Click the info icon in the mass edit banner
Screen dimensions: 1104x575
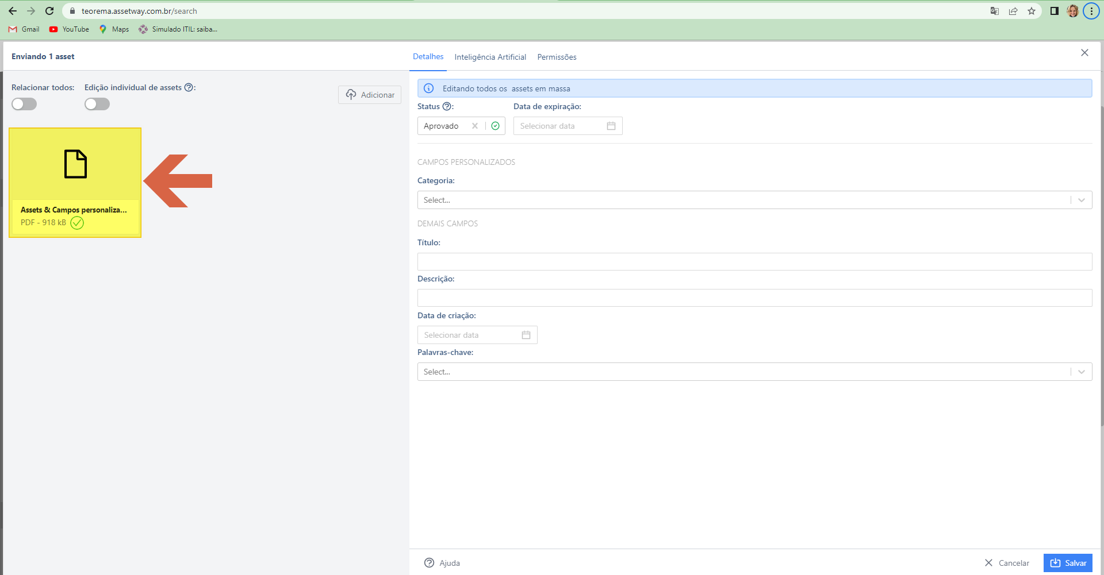(429, 88)
